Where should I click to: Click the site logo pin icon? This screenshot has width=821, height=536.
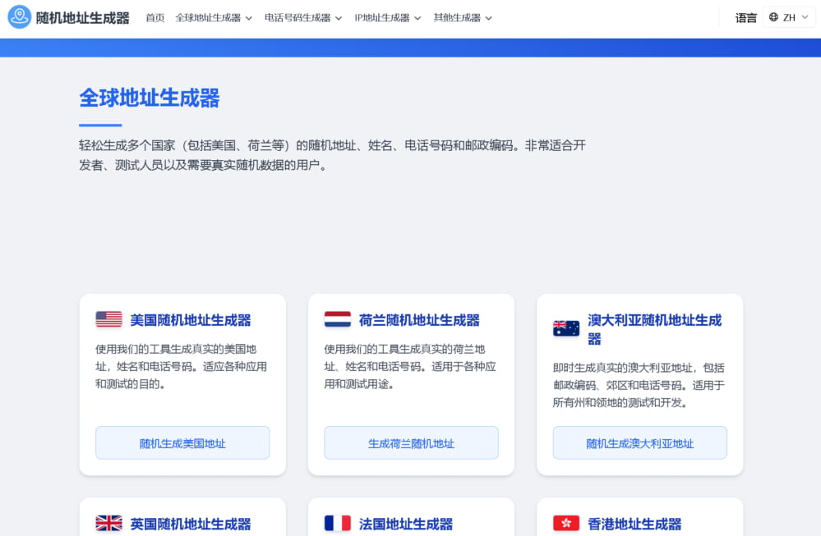click(x=20, y=16)
